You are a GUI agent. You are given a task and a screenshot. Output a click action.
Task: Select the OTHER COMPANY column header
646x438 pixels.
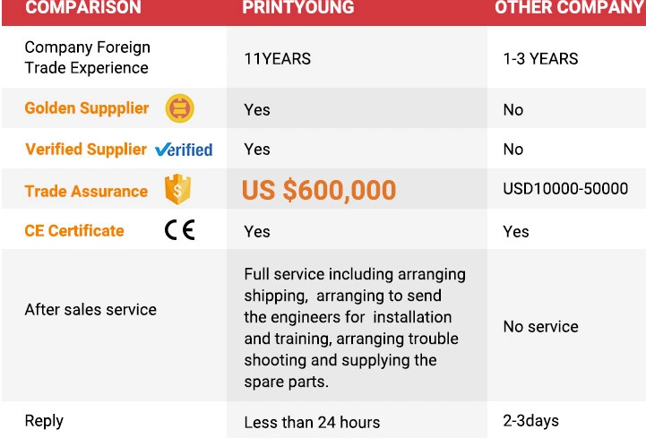coord(570,8)
